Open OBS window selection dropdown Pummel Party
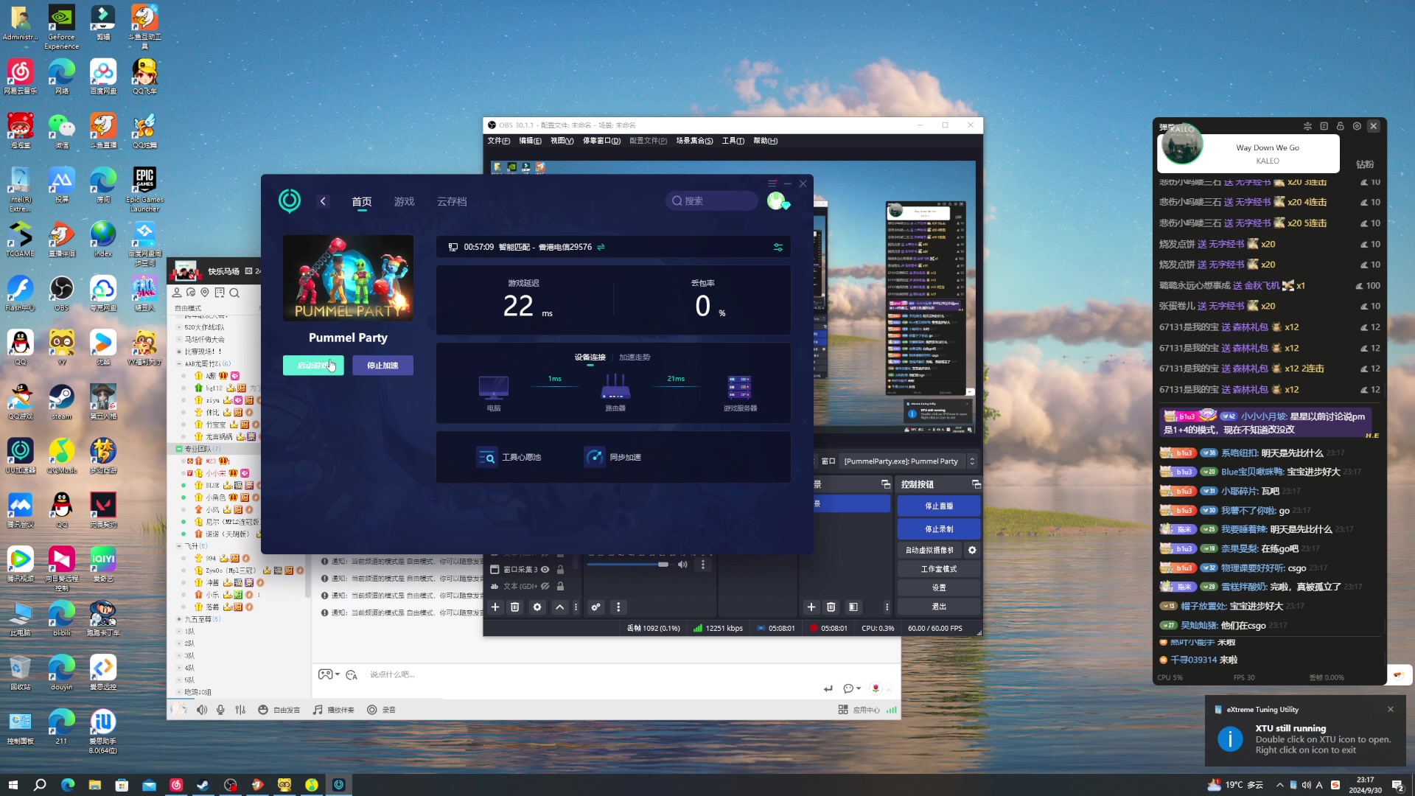1415x796 pixels. [x=909, y=461]
